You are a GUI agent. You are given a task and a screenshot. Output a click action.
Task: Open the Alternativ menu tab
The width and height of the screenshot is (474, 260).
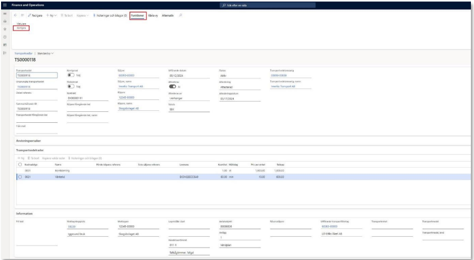point(168,16)
